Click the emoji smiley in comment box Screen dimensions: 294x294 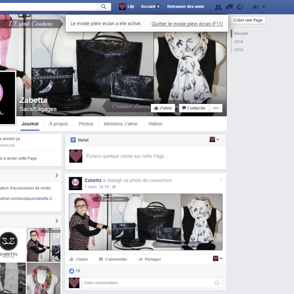(x=217, y=283)
